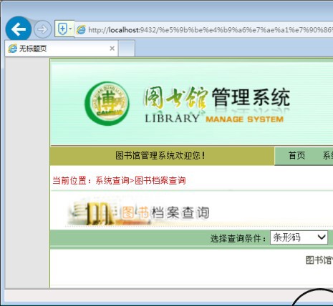Viewport: 333px width, 306px height.
Task: Click the grey Forward arrow button
Action: pyautogui.click(x=42, y=29)
